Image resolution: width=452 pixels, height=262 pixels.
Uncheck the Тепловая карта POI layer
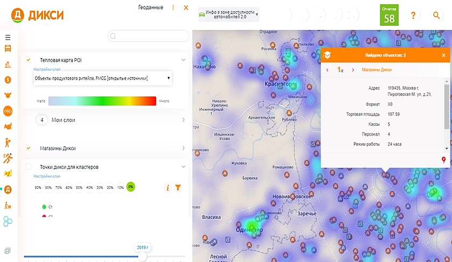[x=29, y=60]
